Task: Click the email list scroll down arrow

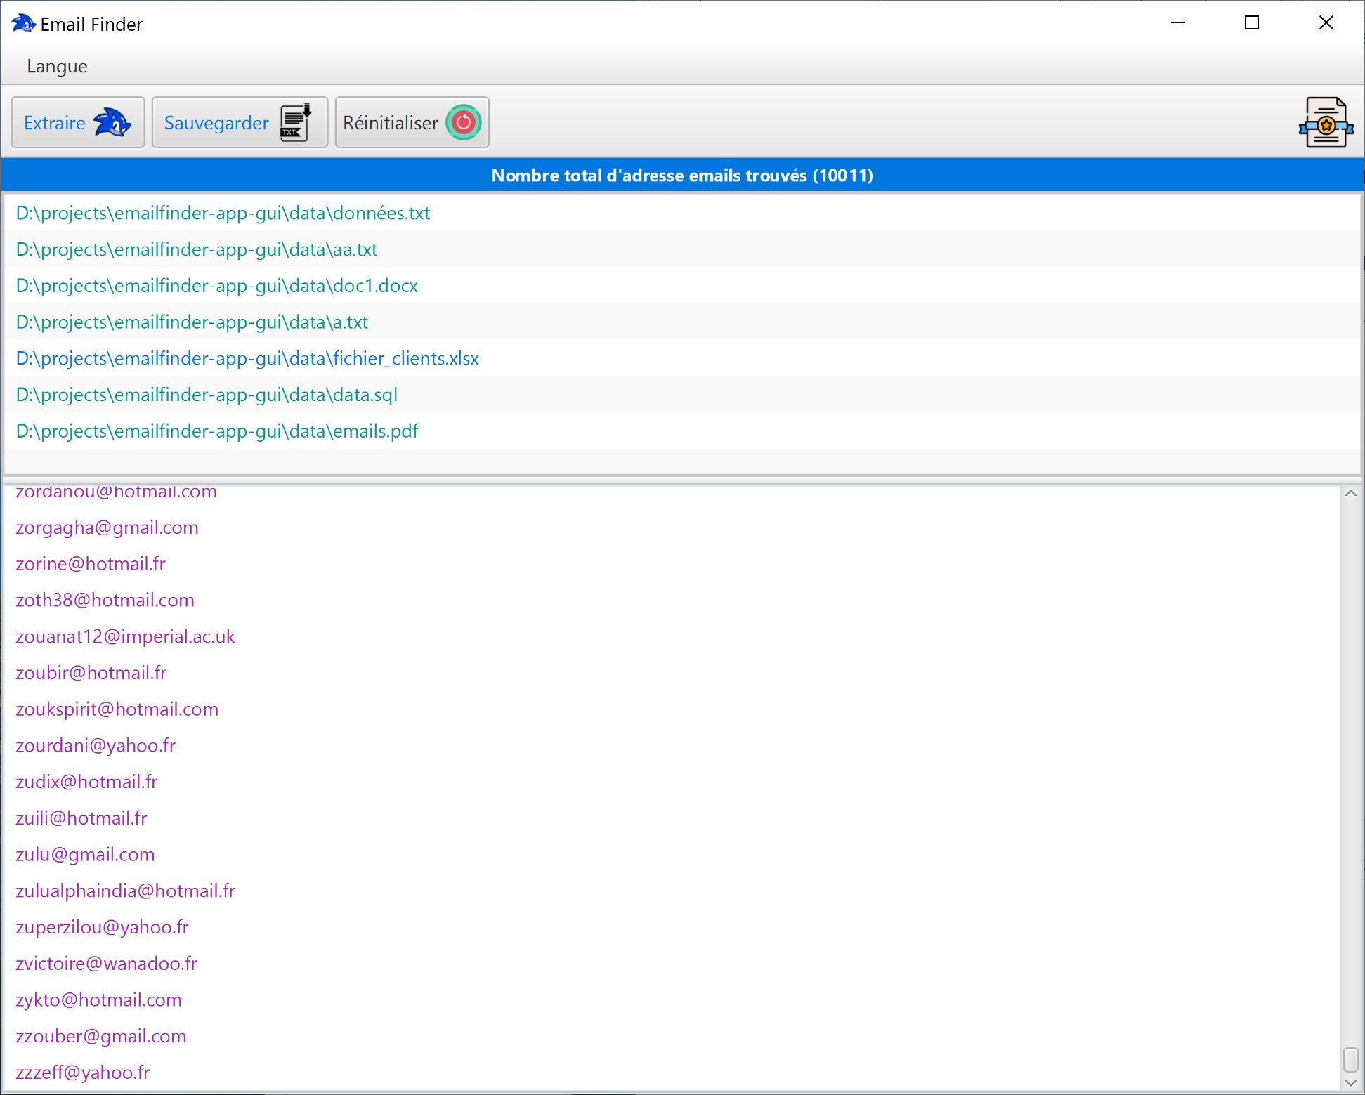Action: [x=1351, y=1083]
